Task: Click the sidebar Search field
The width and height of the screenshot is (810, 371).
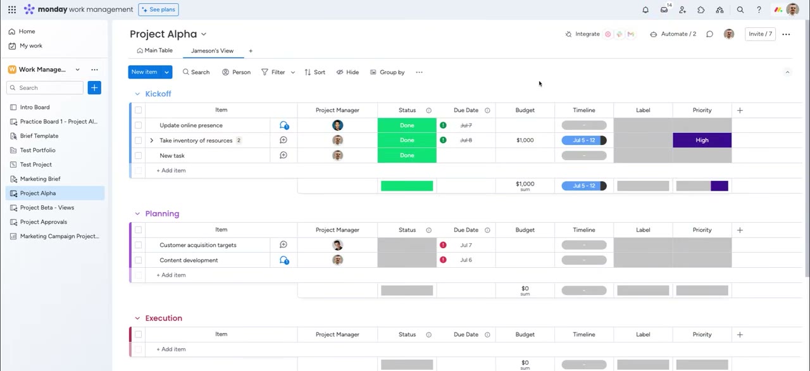Action: click(x=45, y=87)
